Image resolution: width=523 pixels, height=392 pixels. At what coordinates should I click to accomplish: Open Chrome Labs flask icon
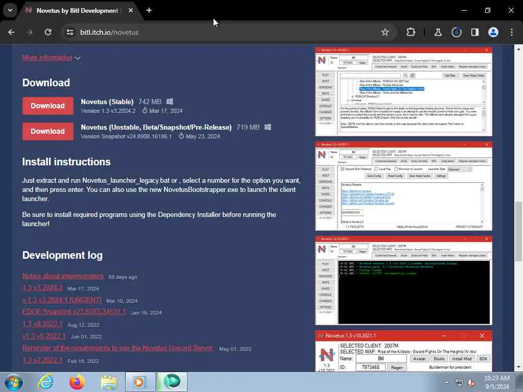click(x=438, y=32)
